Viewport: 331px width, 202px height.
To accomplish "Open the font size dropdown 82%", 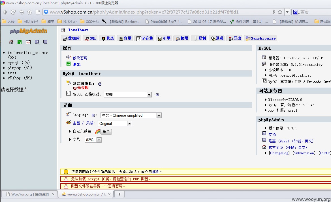I will point(93,140).
